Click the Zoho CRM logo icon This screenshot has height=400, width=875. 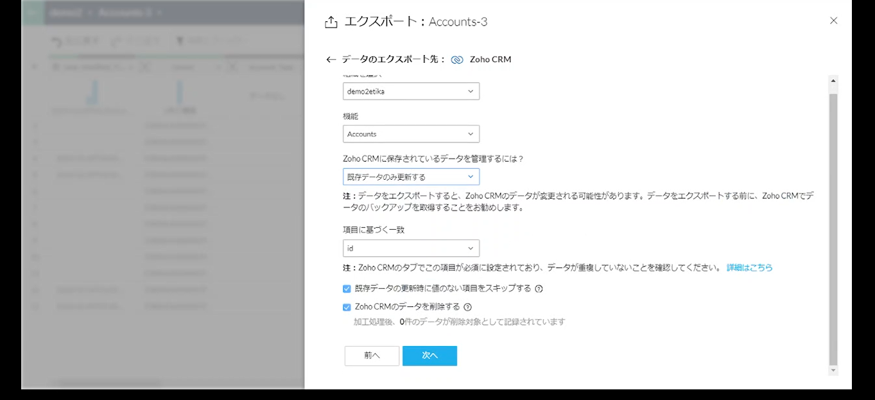[457, 60]
